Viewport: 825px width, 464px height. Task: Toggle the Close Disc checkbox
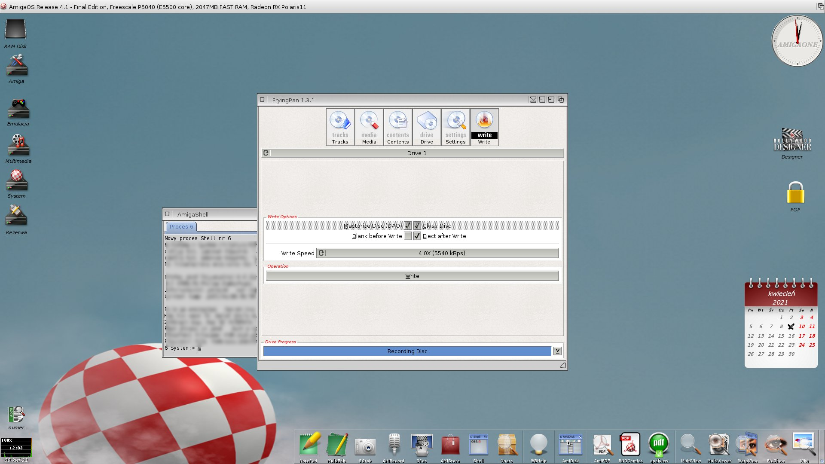tap(417, 226)
